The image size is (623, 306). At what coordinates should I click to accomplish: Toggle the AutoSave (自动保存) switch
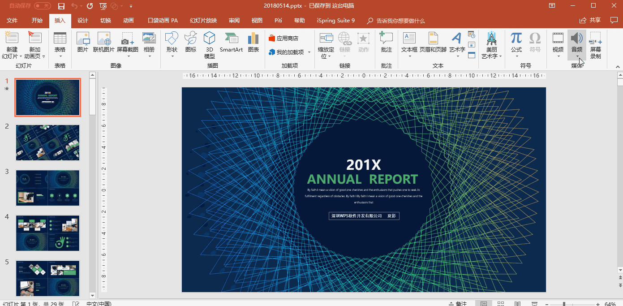tap(43, 6)
